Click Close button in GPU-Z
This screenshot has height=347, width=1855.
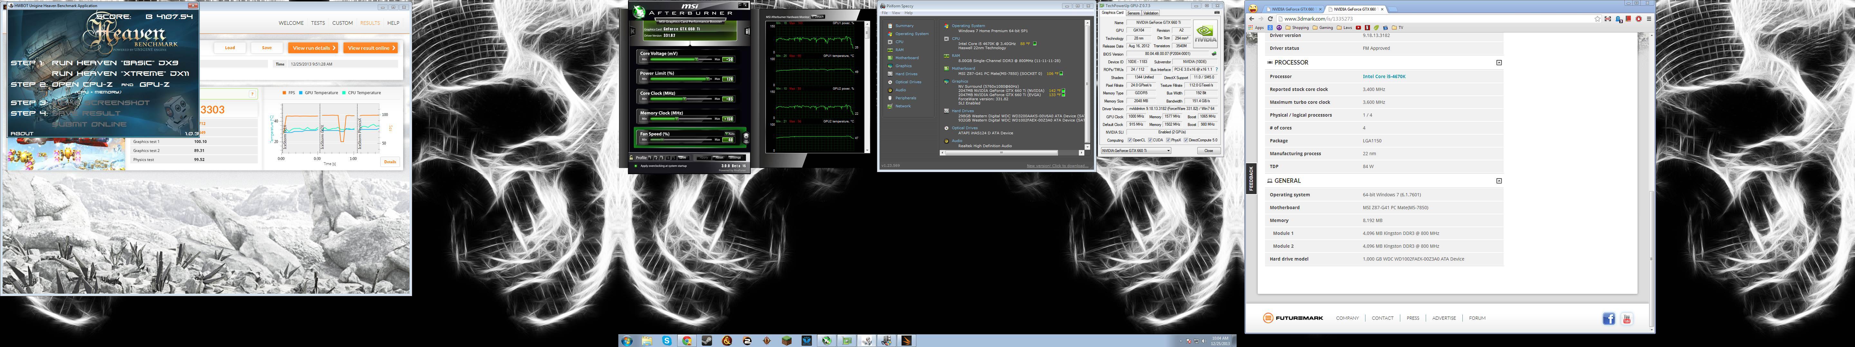pos(1208,151)
